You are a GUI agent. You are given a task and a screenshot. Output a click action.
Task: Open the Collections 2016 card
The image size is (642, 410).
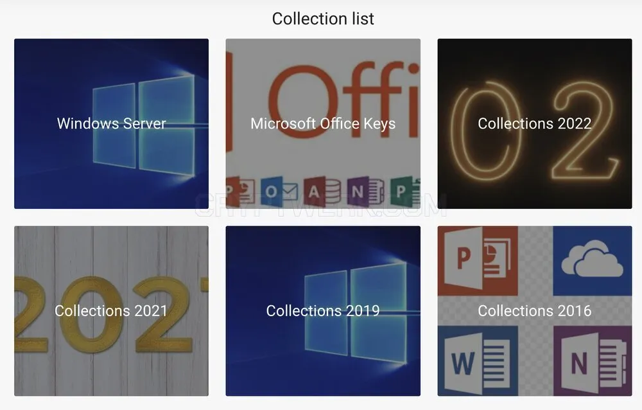(535, 311)
